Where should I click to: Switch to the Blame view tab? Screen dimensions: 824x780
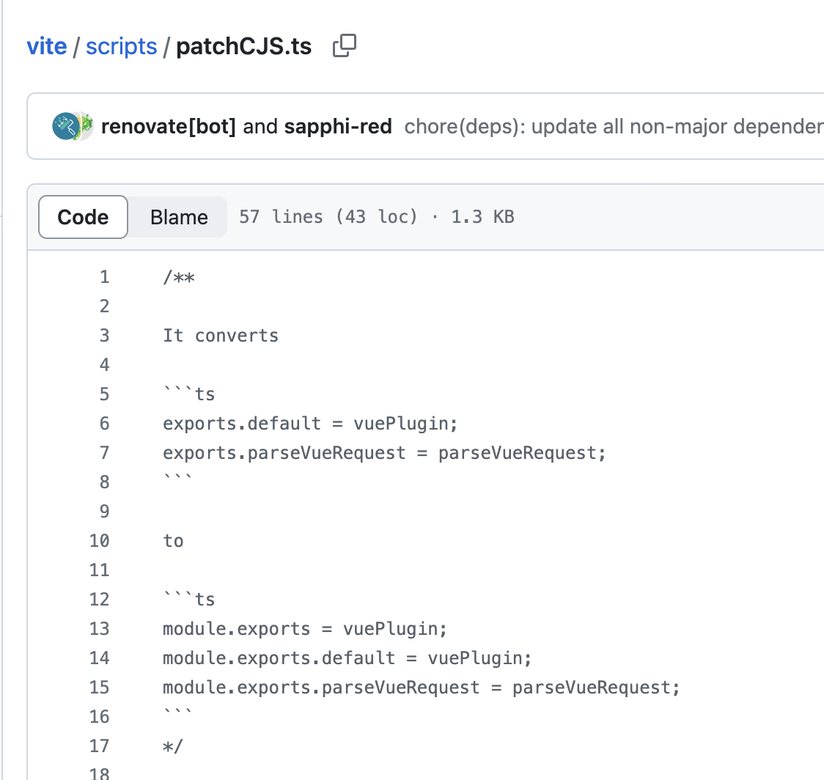tap(179, 217)
